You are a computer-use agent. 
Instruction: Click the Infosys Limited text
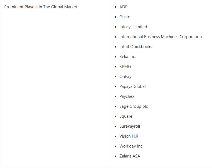tap(133, 27)
